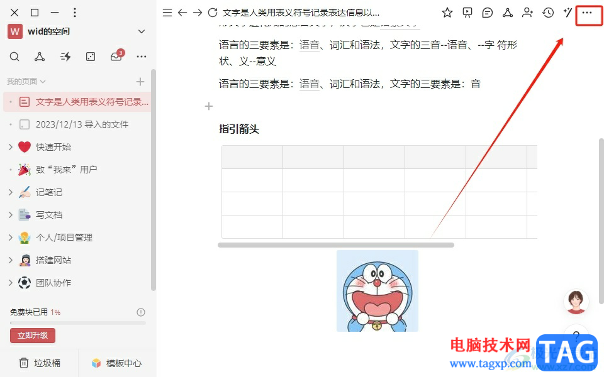Viewport: 604px width, 377px height.
Task: Click the first header cell of the table
Action: [x=252, y=157]
